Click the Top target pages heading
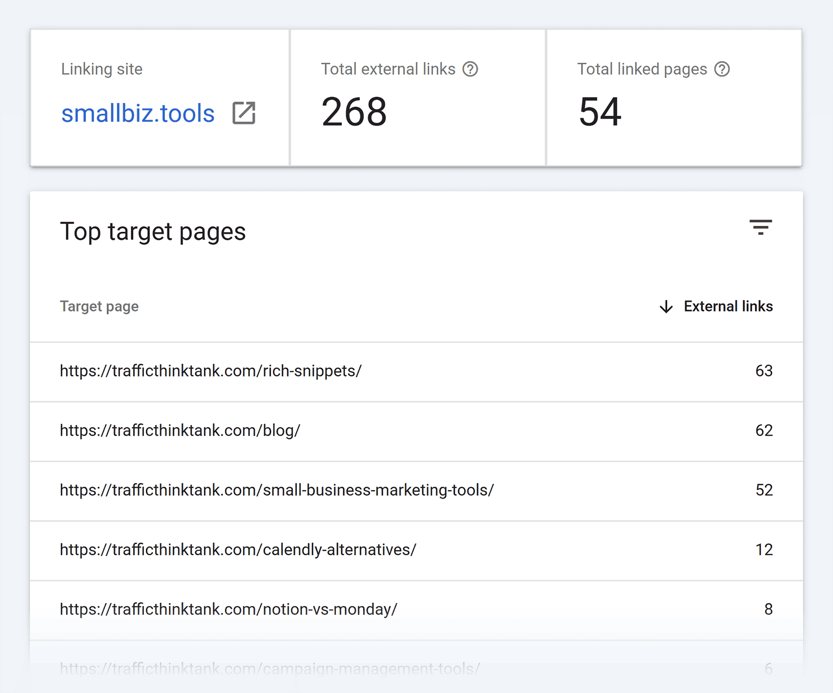Viewport: 833px width, 693px height. click(x=153, y=232)
